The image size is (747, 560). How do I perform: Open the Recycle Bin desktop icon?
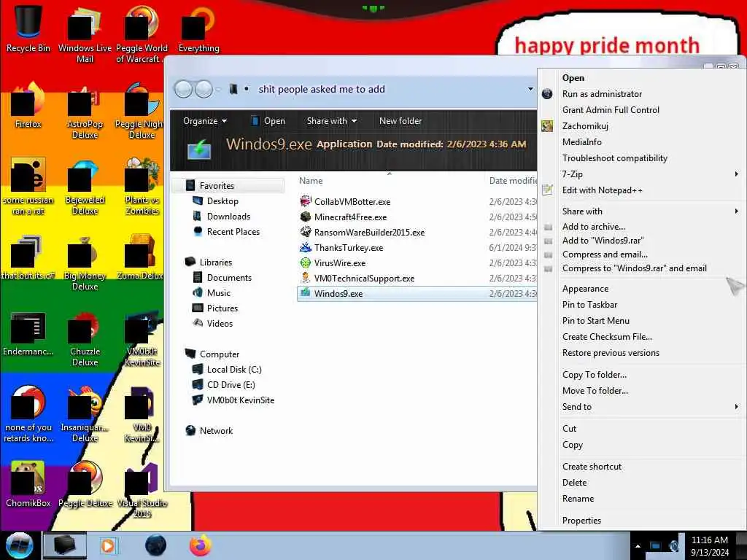click(x=28, y=28)
